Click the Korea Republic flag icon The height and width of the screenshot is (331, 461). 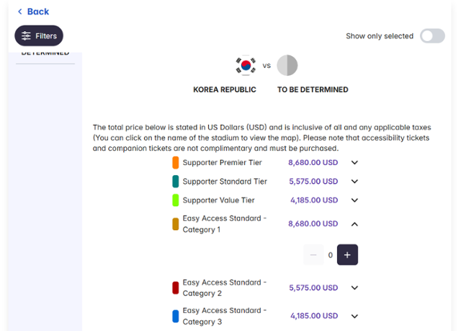click(x=246, y=66)
